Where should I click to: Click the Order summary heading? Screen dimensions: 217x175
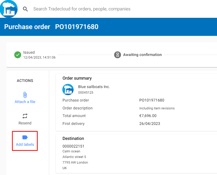pyautogui.click(x=77, y=78)
